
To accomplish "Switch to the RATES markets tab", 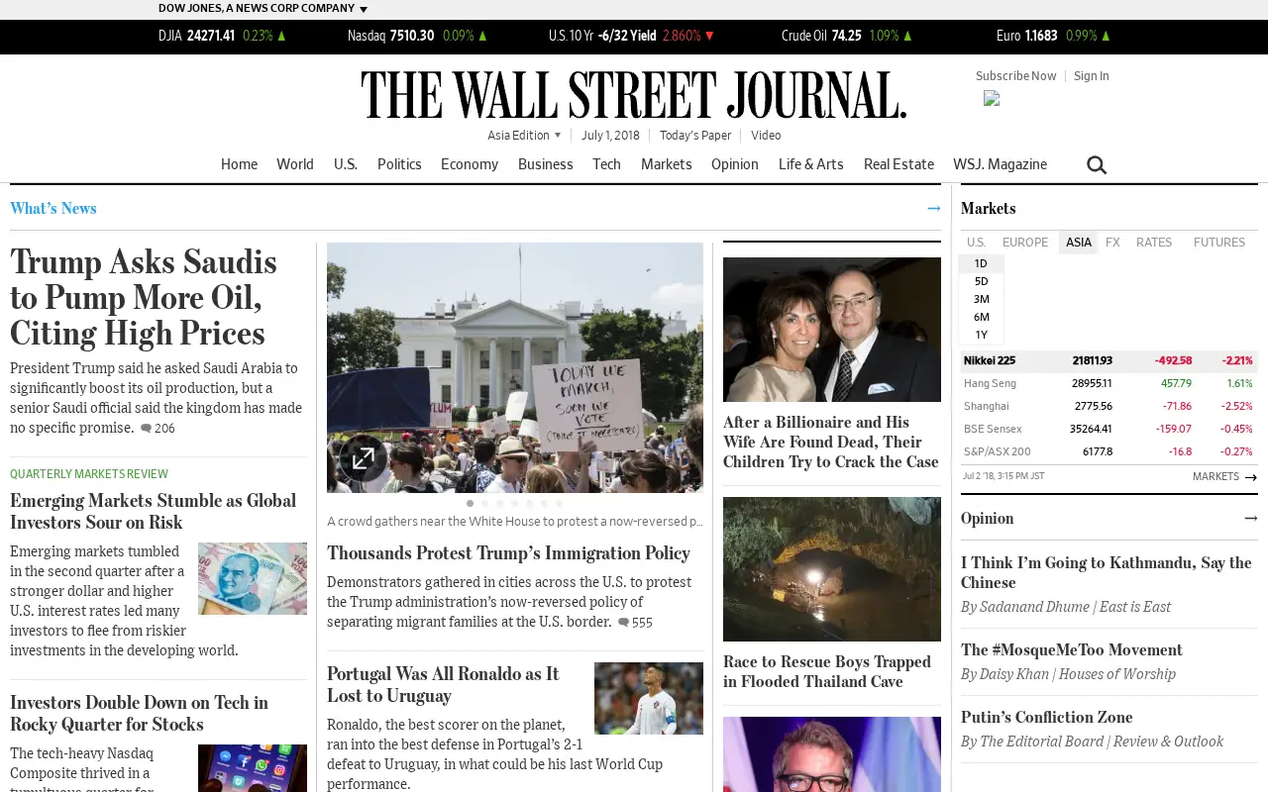I will (1154, 243).
